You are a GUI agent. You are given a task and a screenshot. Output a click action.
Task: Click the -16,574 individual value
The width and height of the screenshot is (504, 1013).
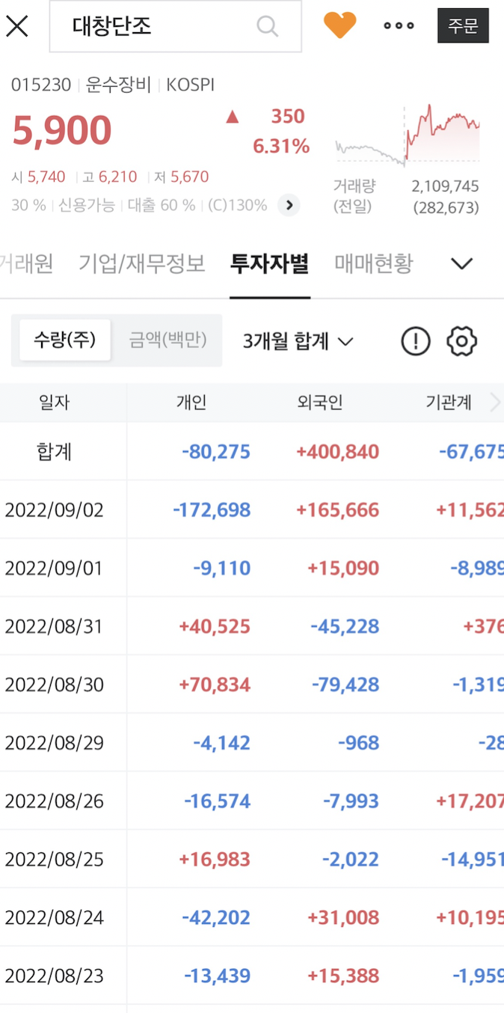point(218,801)
